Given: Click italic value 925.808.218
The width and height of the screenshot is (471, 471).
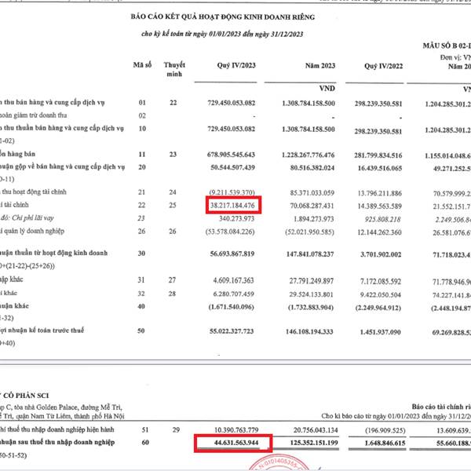Looking at the screenshot, I should (383, 219).
